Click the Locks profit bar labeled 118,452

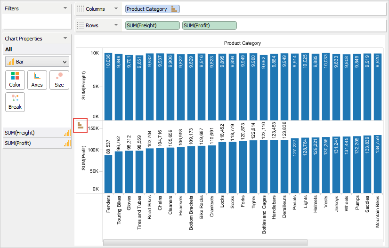click(222, 168)
